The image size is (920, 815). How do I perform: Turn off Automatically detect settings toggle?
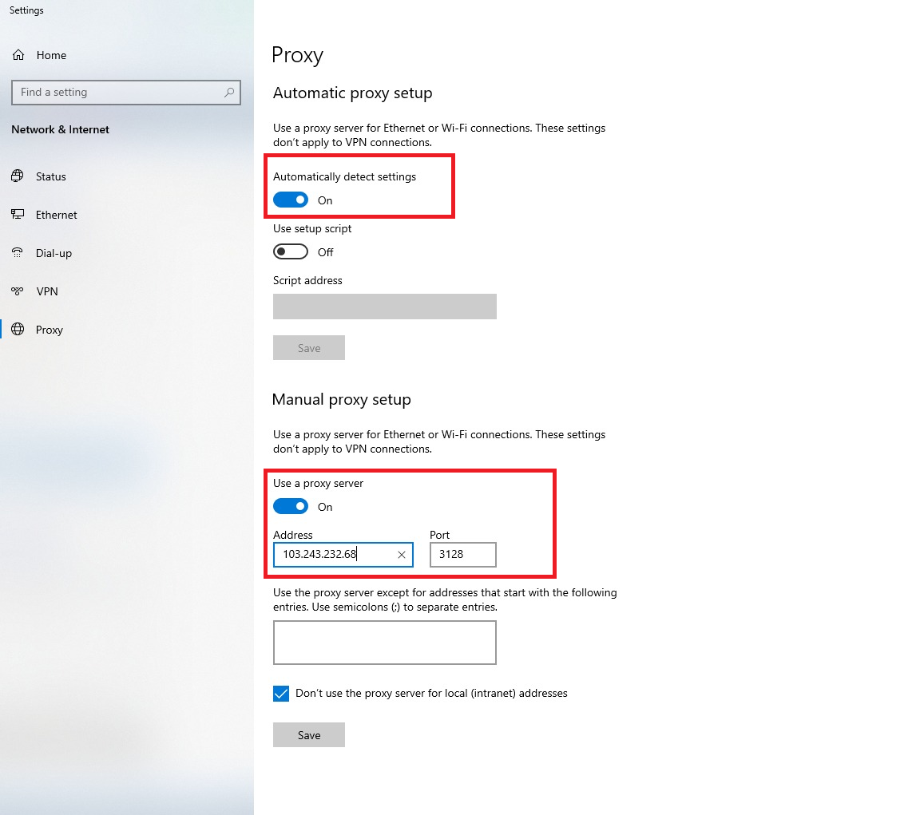pyautogui.click(x=291, y=200)
